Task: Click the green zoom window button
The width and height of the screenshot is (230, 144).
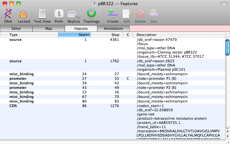Action: (18, 4)
